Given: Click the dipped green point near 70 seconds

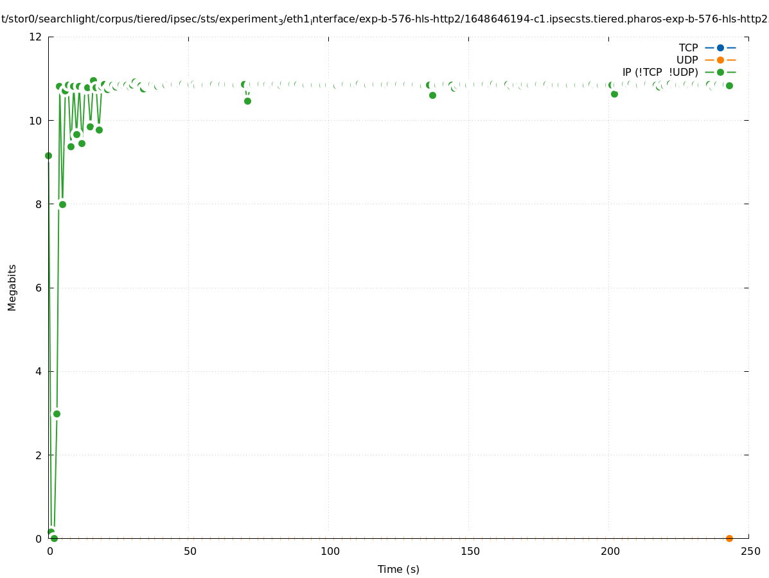Looking at the screenshot, I should click(x=247, y=101).
